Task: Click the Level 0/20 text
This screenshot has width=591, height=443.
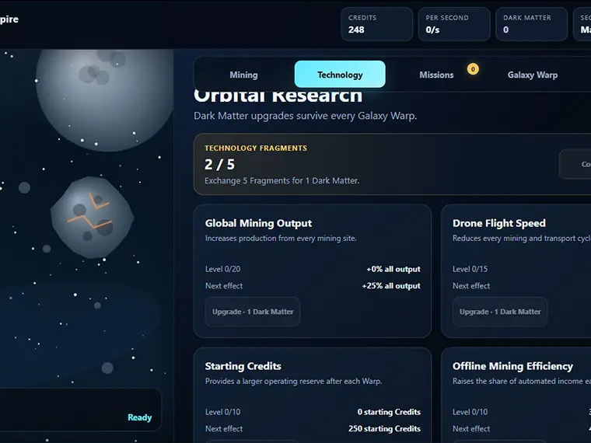Action: tap(222, 269)
